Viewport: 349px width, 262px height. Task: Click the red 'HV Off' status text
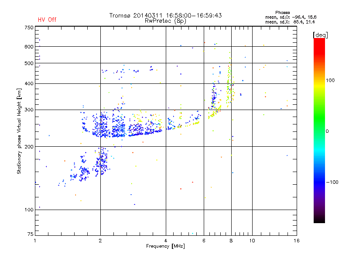pos(47,20)
